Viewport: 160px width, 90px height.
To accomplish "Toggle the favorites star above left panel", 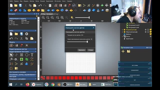I will pos(37,16).
